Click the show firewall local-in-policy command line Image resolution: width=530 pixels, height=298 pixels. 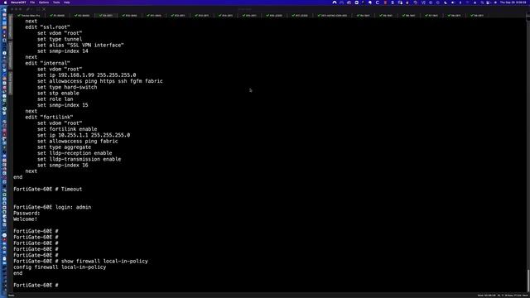point(80,262)
